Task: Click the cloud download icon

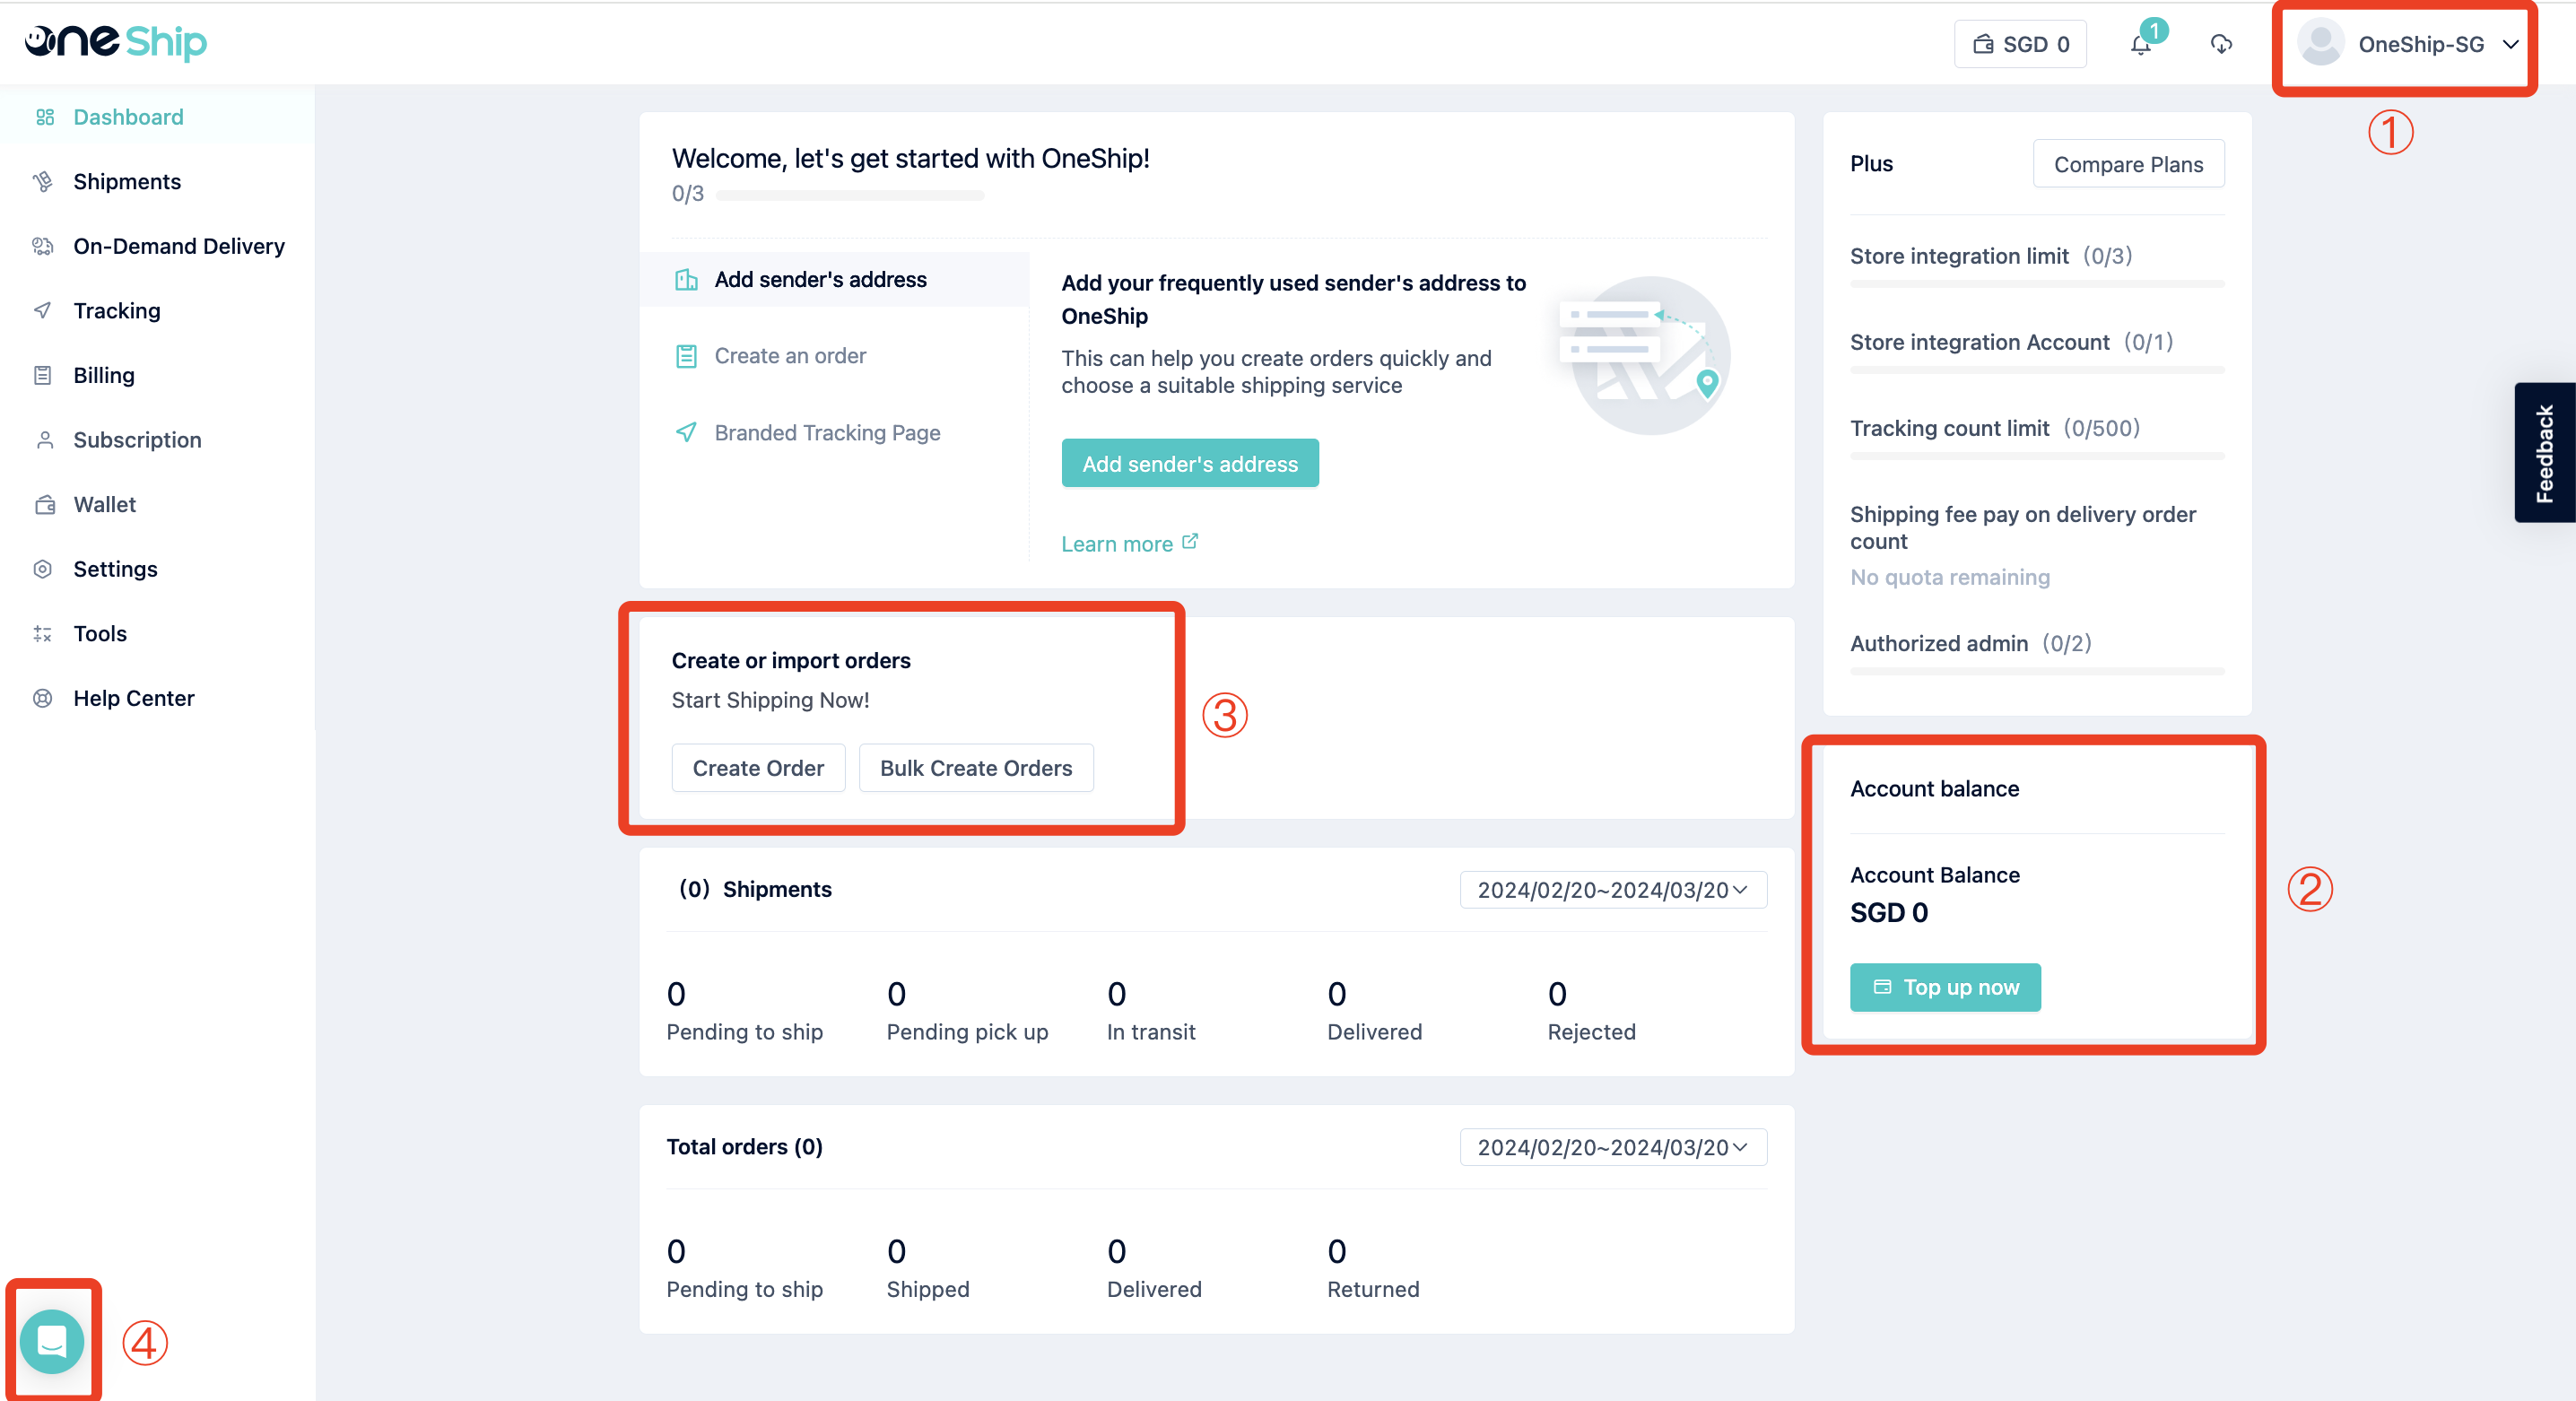Action: [2221, 44]
